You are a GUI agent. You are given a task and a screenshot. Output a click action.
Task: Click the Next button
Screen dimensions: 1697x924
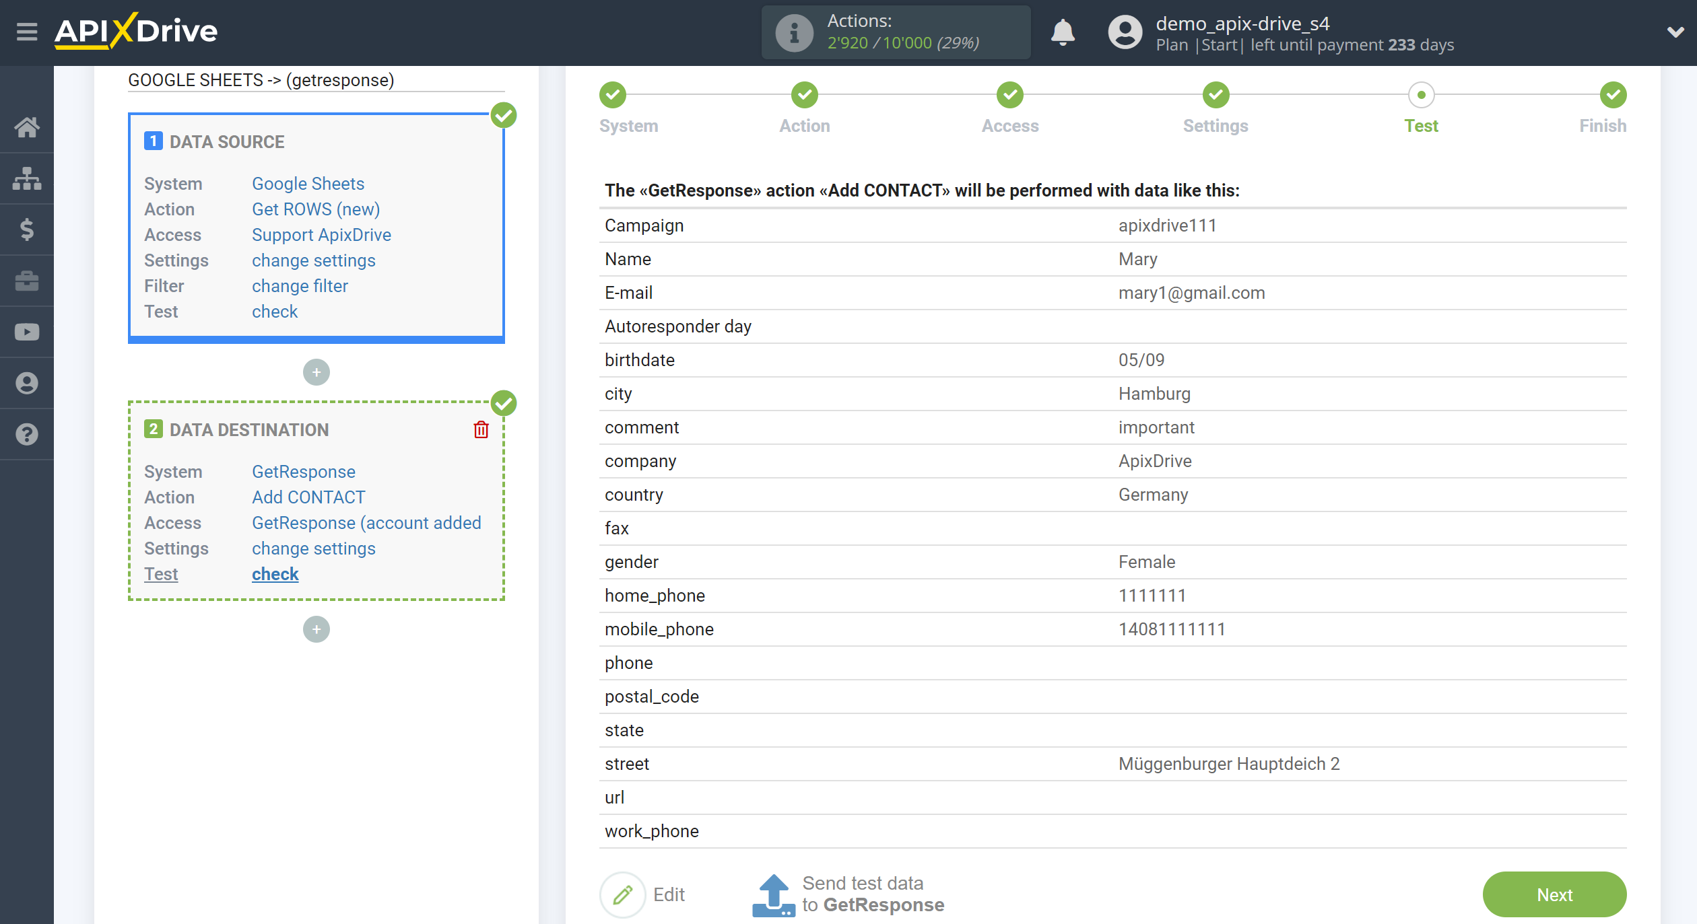[x=1554, y=894]
